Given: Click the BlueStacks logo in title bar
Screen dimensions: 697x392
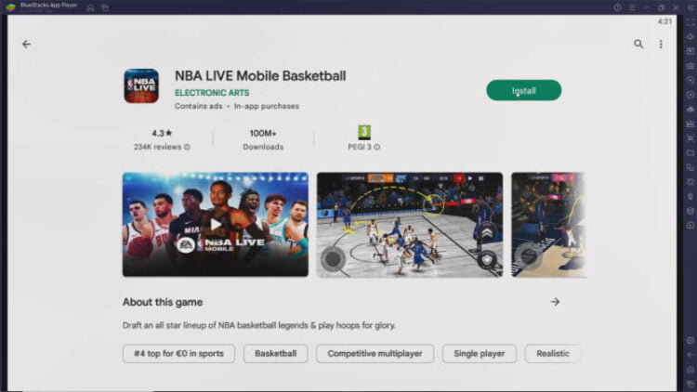Looking at the screenshot, I should 10,7.
